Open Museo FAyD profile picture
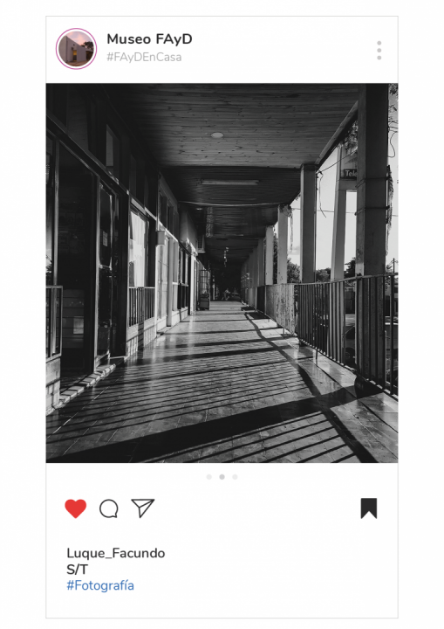The image size is (444, 629). coord(76,49)
